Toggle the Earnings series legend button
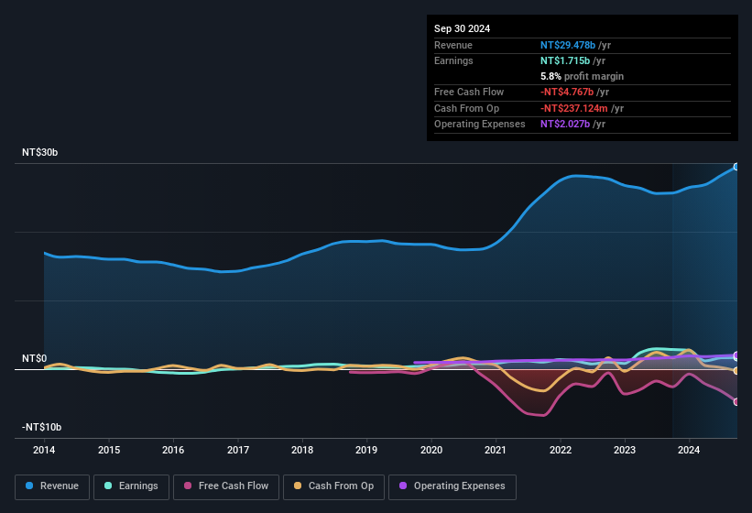 tap(131, 486)
